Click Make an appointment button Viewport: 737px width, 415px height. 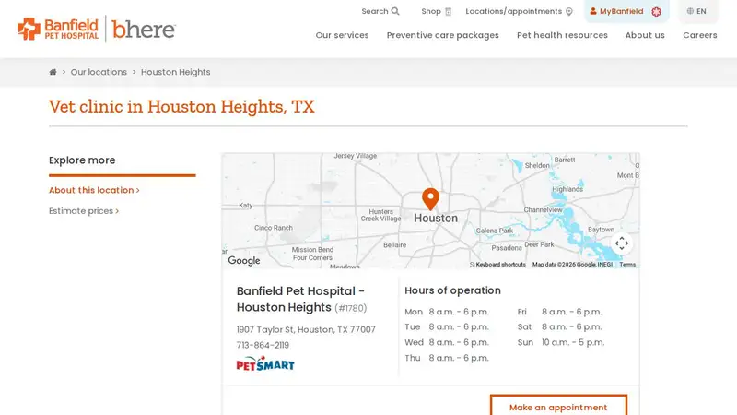coord(558,406)
